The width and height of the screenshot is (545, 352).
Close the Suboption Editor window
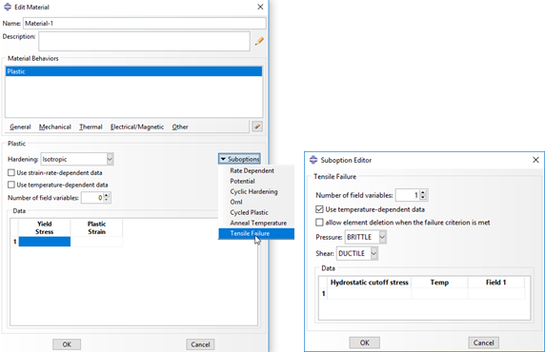[535, 160]
